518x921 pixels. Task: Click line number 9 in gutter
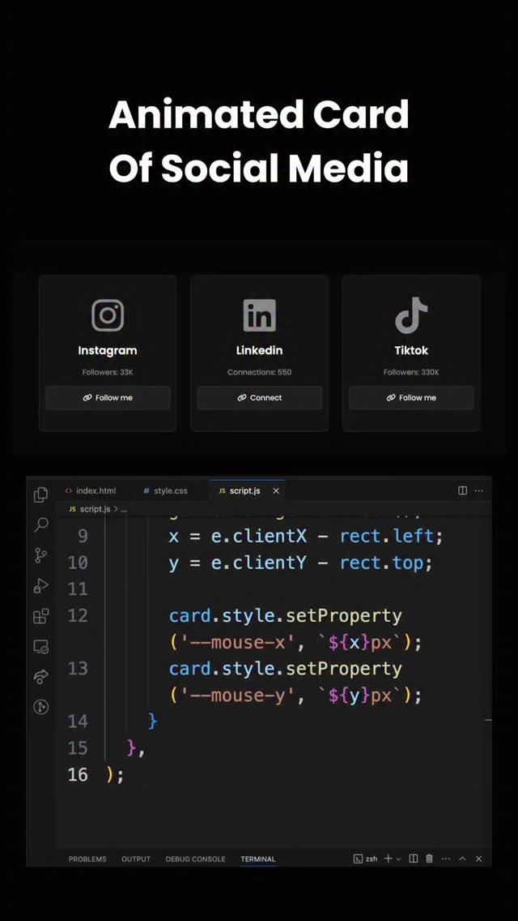click(82, 536)
